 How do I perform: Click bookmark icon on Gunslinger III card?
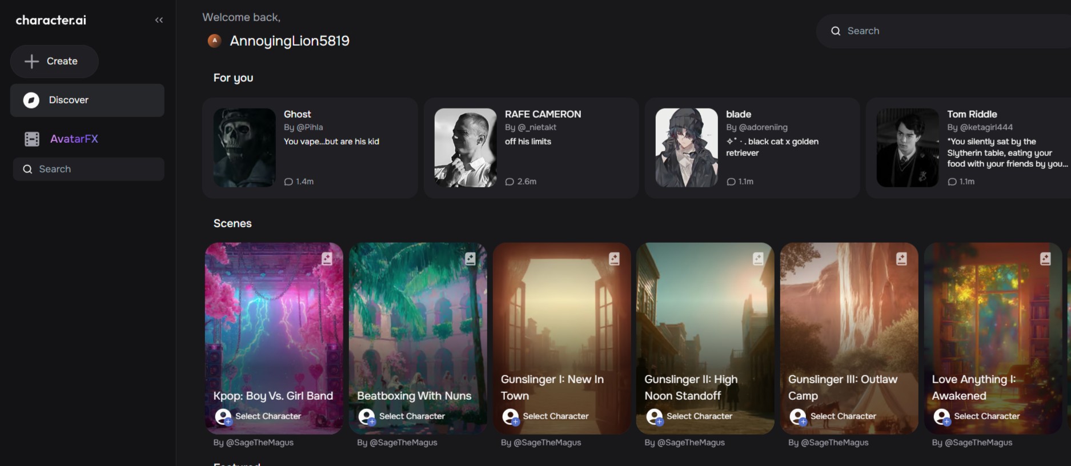tap(901, 259)
